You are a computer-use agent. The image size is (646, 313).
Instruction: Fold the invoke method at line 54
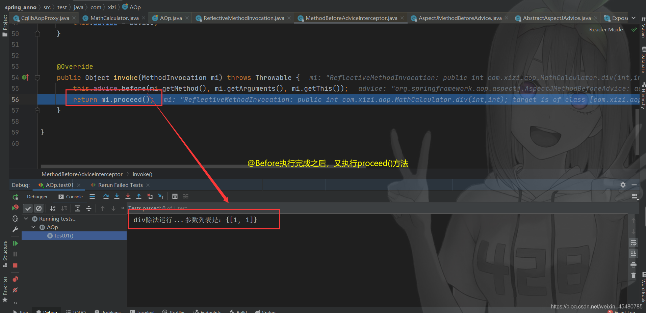(37, 78)
